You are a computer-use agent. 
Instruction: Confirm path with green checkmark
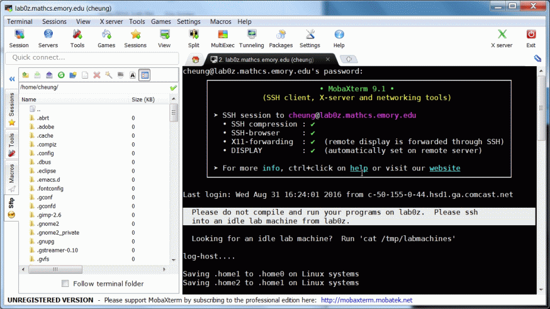pyautogui.click(x=173, y=87)
